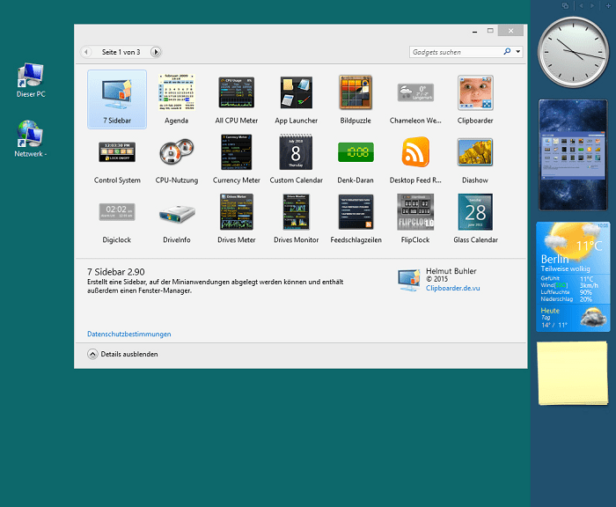The width and height of the screenshot is (616, 507).
Task: Go to next gadget page
Action: tap(156, 53)
